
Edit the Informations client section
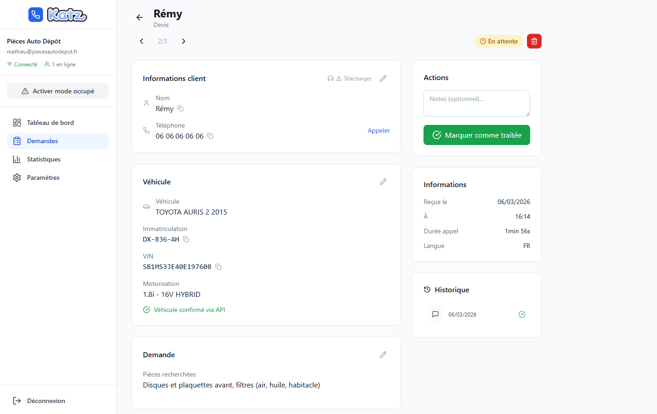383,78
